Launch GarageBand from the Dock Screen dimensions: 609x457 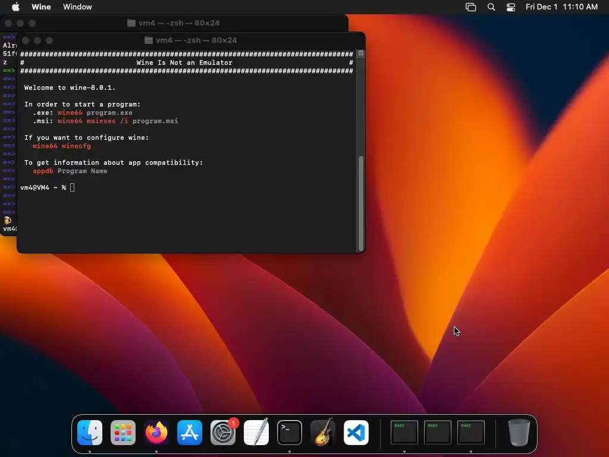tap(323, 432)
